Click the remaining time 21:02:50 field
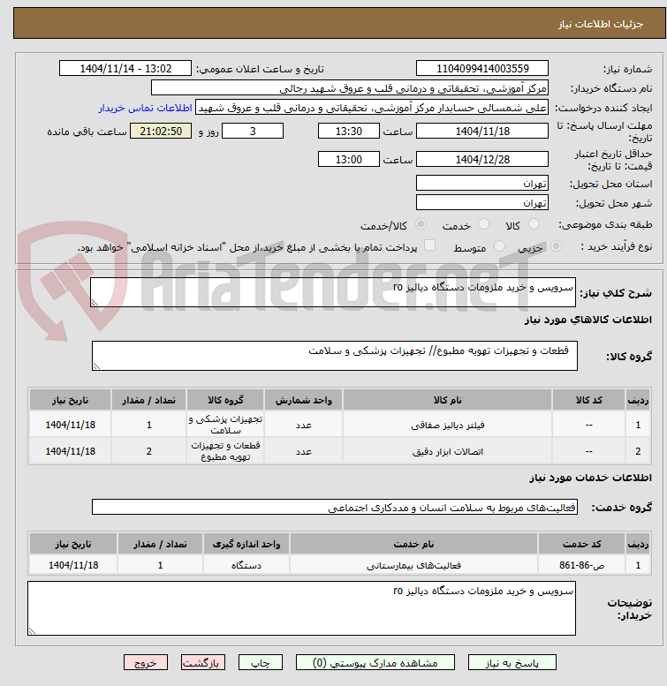This screenshot has width=667, height=686. coord(161,131)
